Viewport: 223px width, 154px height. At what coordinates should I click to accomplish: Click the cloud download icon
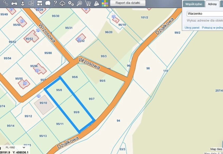click(63, 3)
